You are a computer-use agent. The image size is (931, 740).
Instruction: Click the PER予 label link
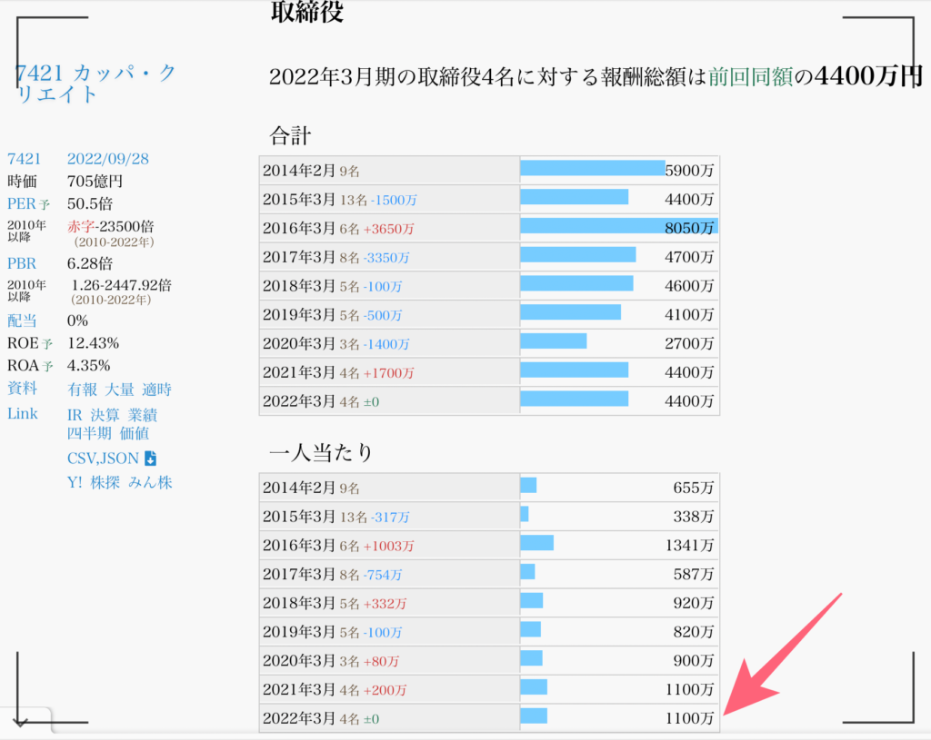pos(28,204)
